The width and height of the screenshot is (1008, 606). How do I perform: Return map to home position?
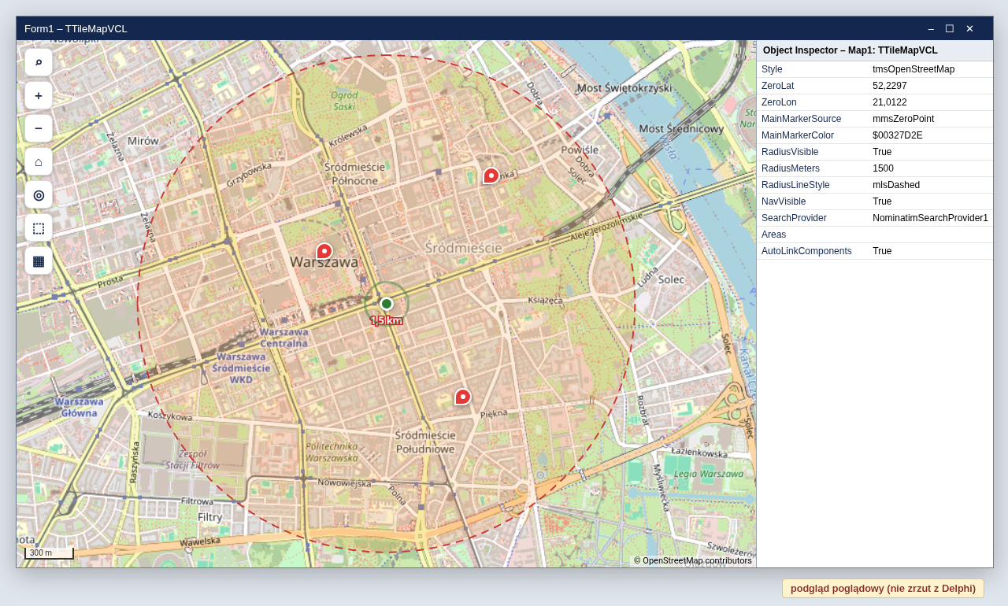pos(39,161)
